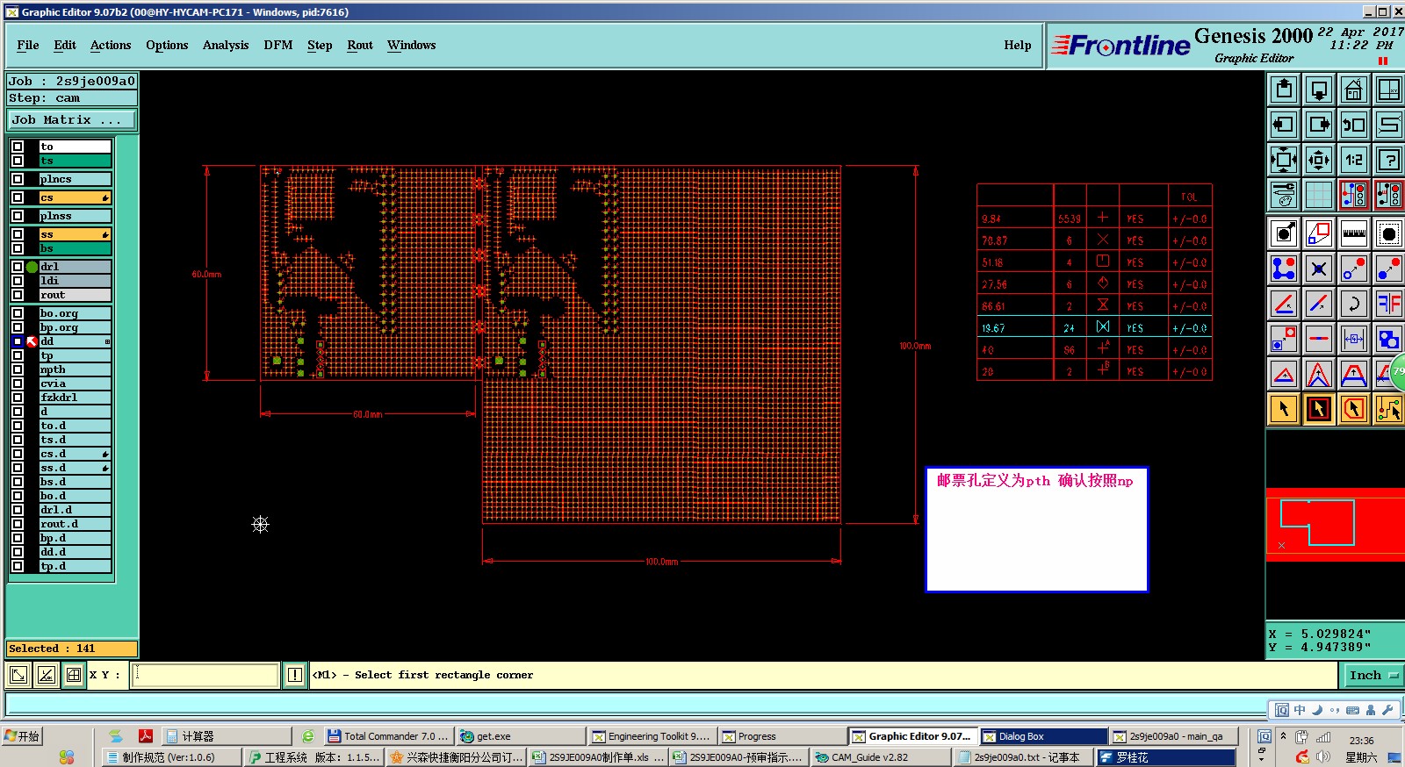Viewport: 1405px width, 767px height.
Task: Select the net selection arrow tool
Action: coord(1388,409)
